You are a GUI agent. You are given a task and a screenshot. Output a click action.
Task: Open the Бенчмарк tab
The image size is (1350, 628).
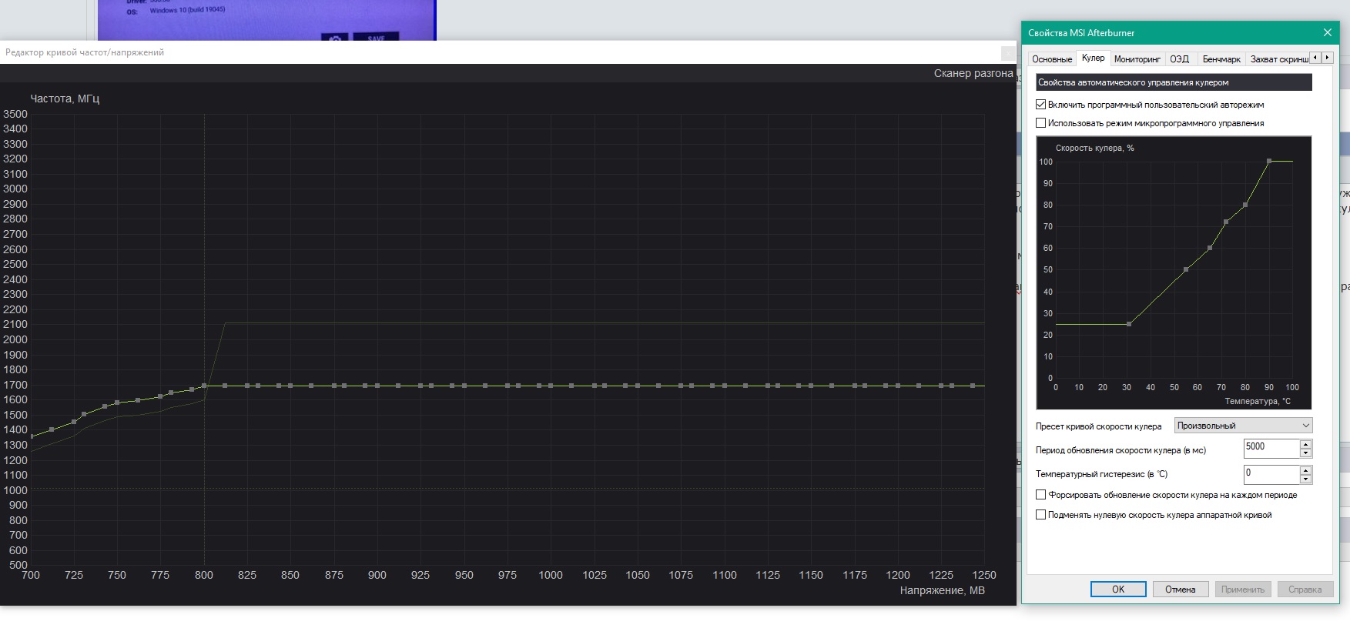point(1221,59)
